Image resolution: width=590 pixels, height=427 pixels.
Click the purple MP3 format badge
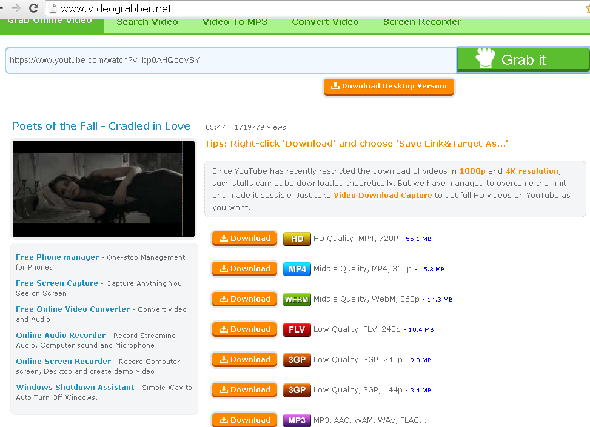[x=297, y=420]
